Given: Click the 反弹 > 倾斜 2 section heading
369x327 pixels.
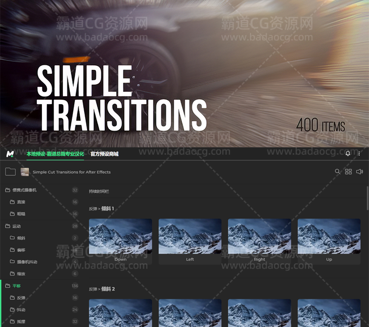Looking at the screenshot, I should (102, 289).
